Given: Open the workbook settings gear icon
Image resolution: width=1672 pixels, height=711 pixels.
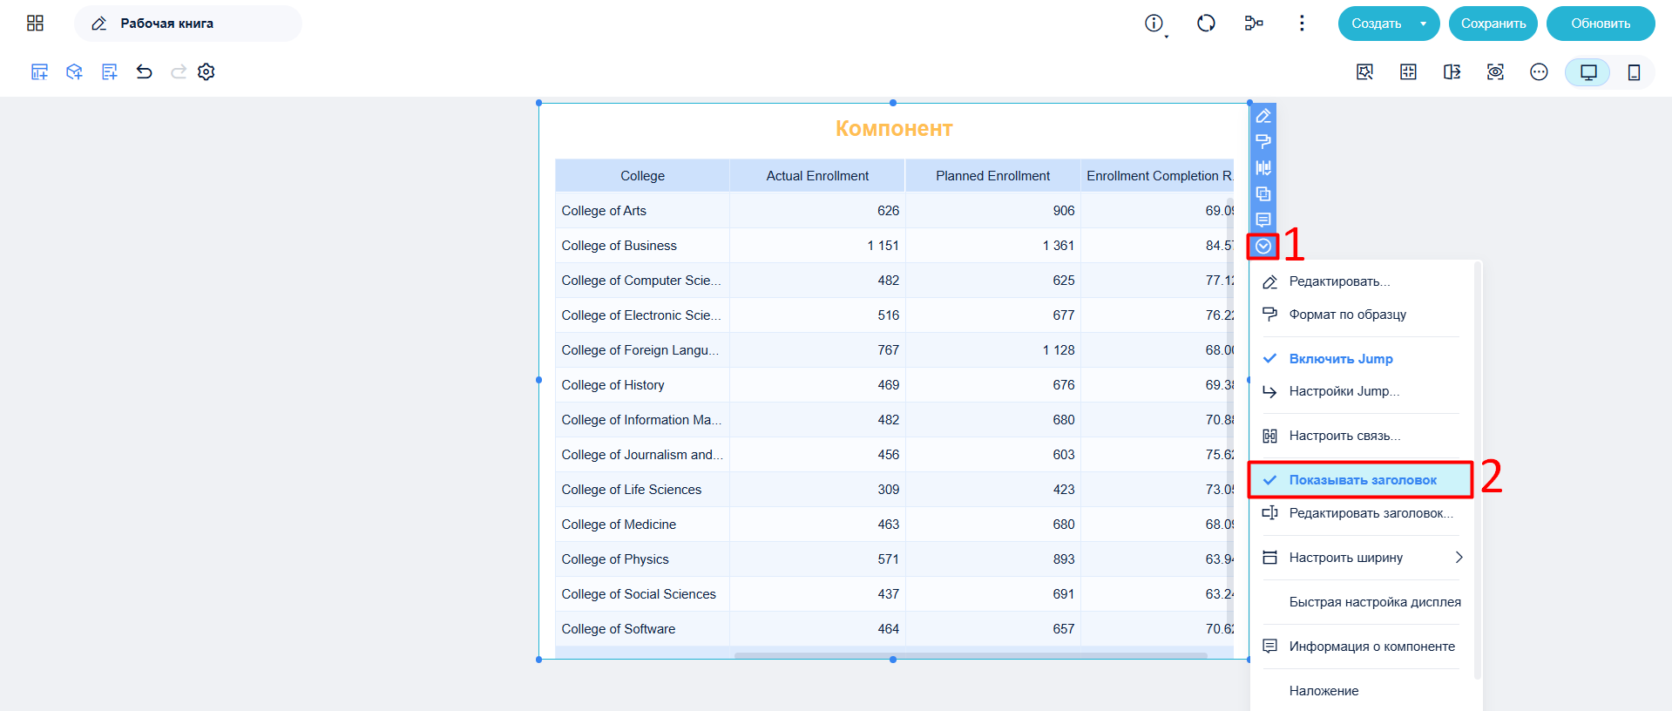Looking at the screenshot, I should 206,72.
